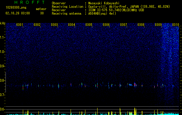This screenshot has height=115, width=182.
Task: Click the A504HB(yagi 4el) antenna text
Action: point(102,14)
